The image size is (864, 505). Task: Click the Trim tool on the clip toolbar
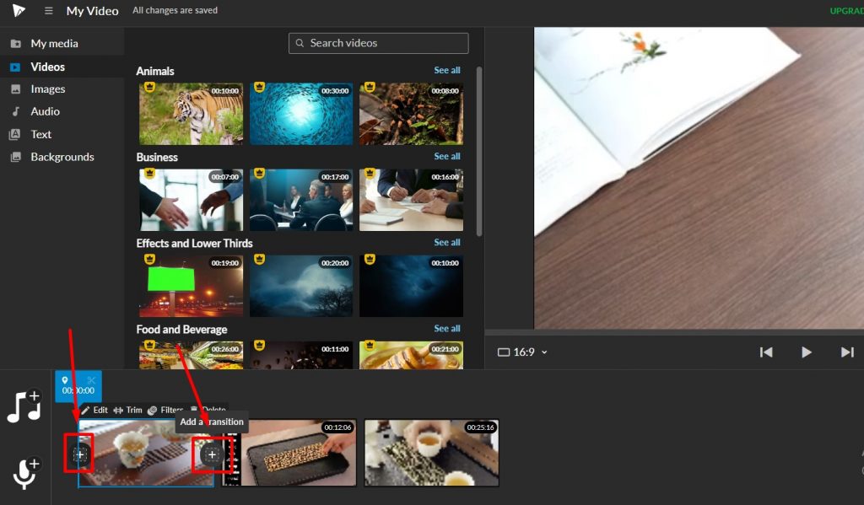128,411
